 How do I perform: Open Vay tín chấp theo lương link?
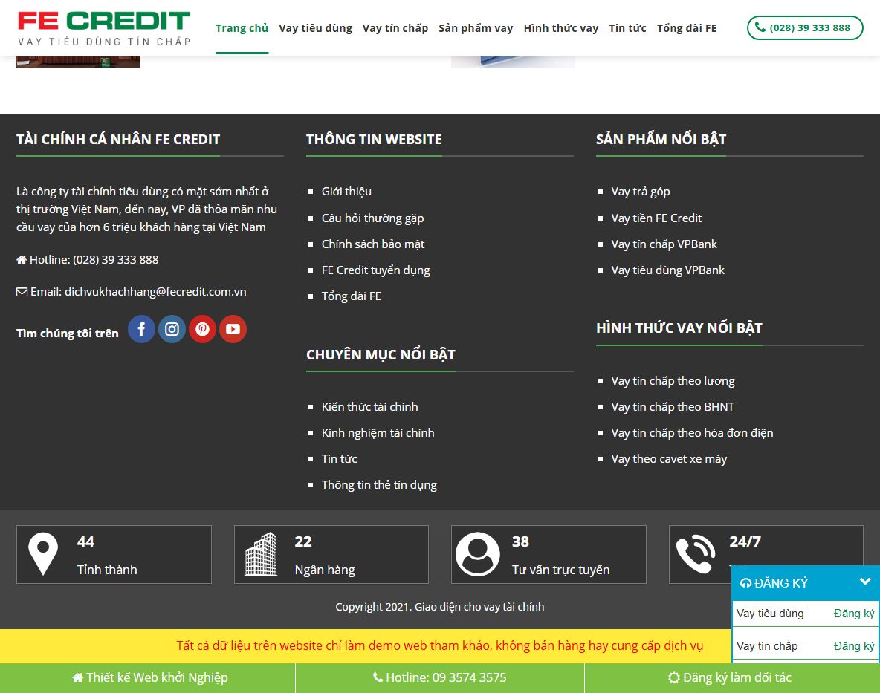click(x=673, y=381)
